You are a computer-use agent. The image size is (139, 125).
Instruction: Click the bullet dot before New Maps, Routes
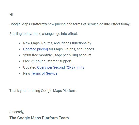click(20, 43)
